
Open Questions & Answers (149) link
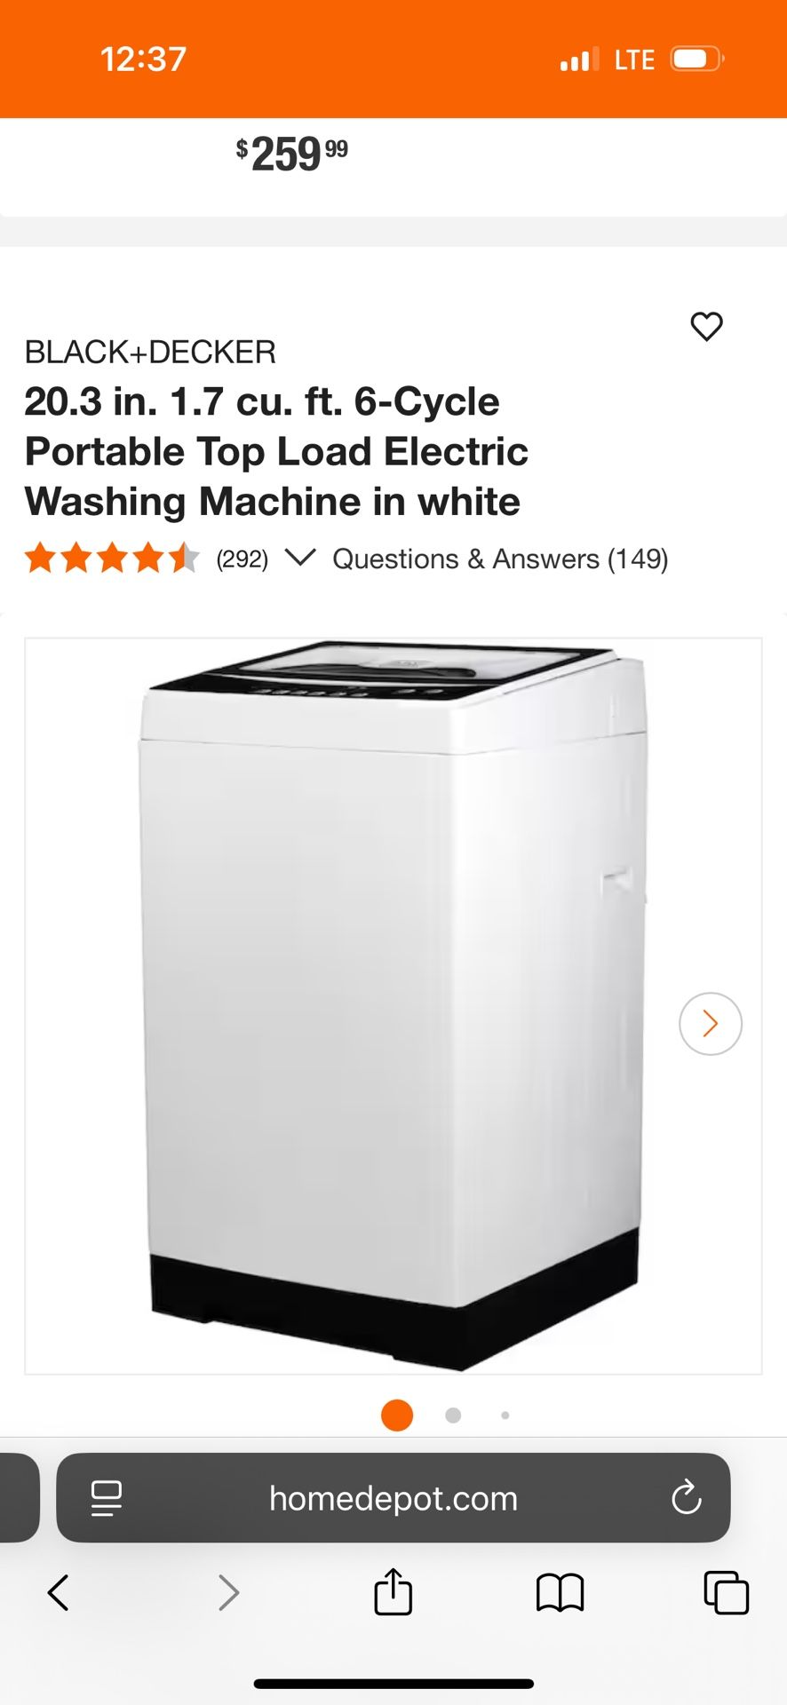pyautogui.click(x=500, y=559)
